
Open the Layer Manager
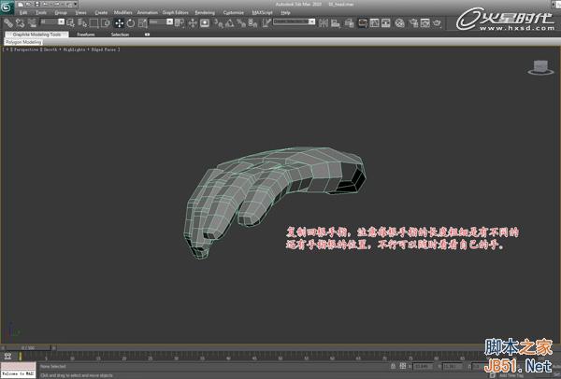(x=349, y=23)
